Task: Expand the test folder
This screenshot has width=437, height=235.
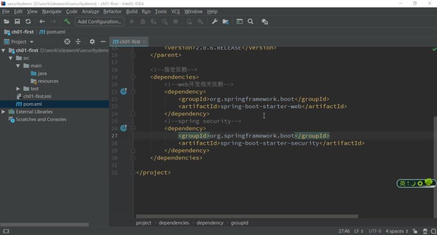Action: pyautogui.click(x=18, y=89)
